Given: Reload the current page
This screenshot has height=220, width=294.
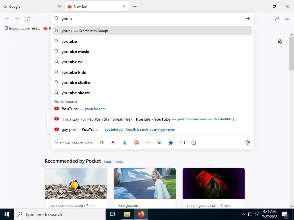Looking at the screenshot, I should click(x=28, y=19).
